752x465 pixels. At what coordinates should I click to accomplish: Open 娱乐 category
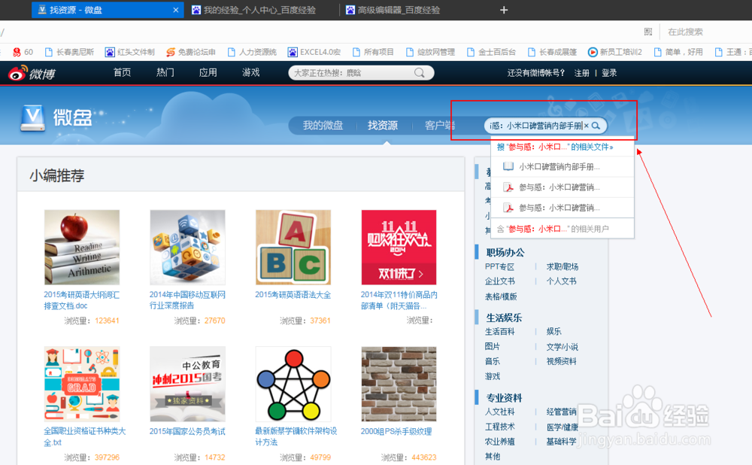coord(554,332)
